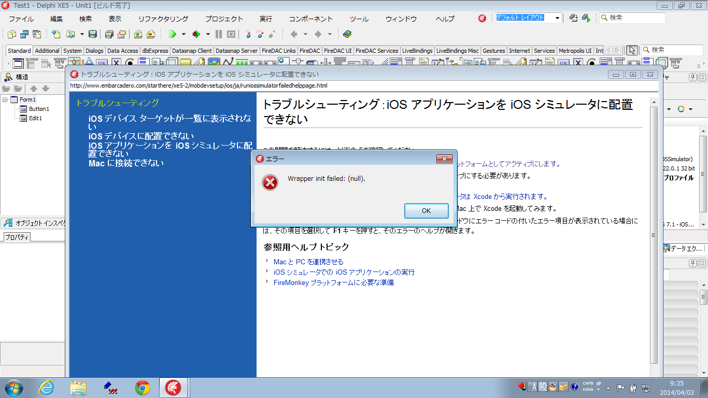Click the IDE search field at top right
This screenshot has width=708, height=398.
click(632, 18)
